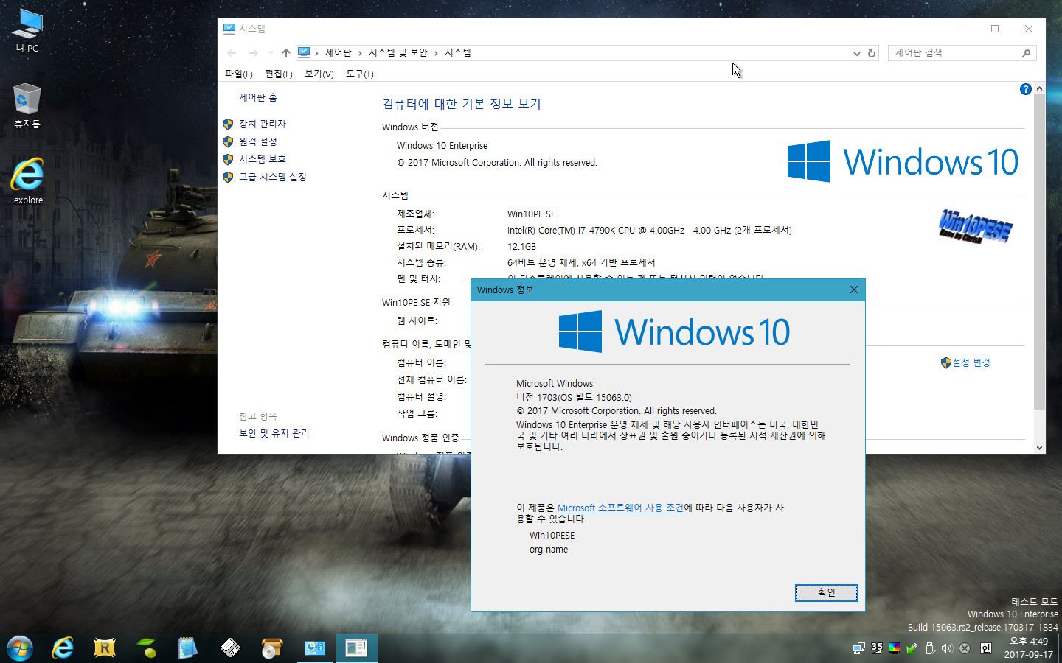The image size is (1062, 663).
Task: Open 제어판 홈 link
Action: point(258,97)
